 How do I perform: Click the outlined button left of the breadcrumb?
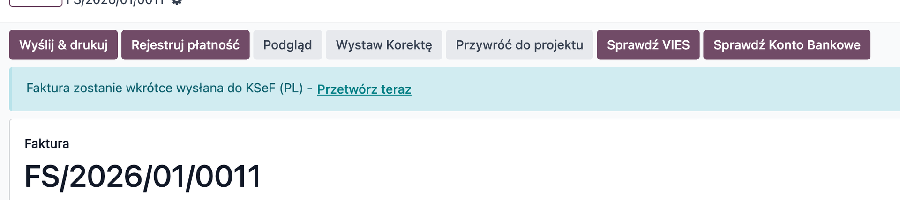pyautogui.click(x=36, y=3)
